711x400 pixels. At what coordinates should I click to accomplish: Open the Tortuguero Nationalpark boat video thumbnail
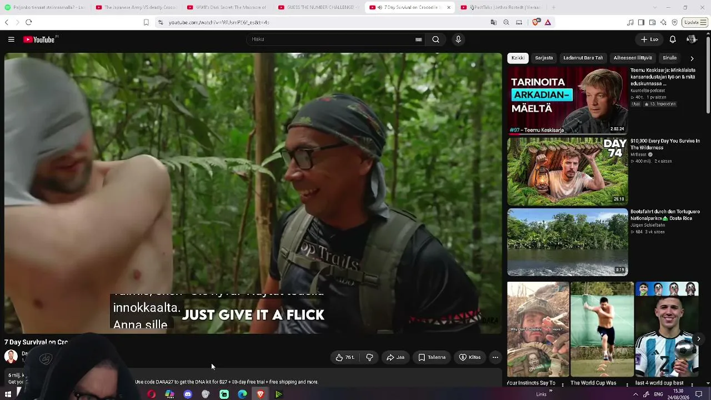(x=567, y=242)
